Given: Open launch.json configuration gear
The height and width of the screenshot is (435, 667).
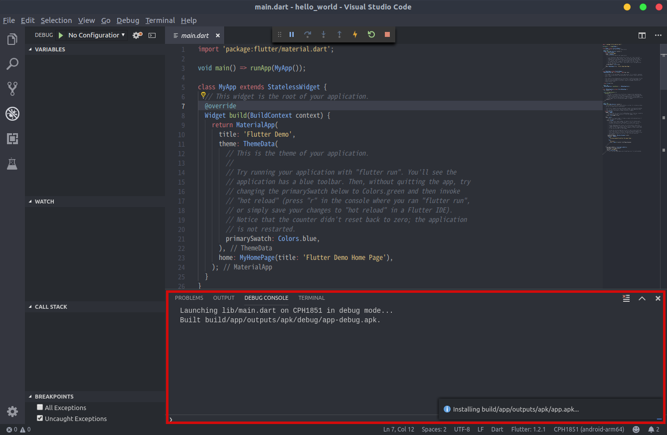Looking at the screenshot, I should [137, 35].
